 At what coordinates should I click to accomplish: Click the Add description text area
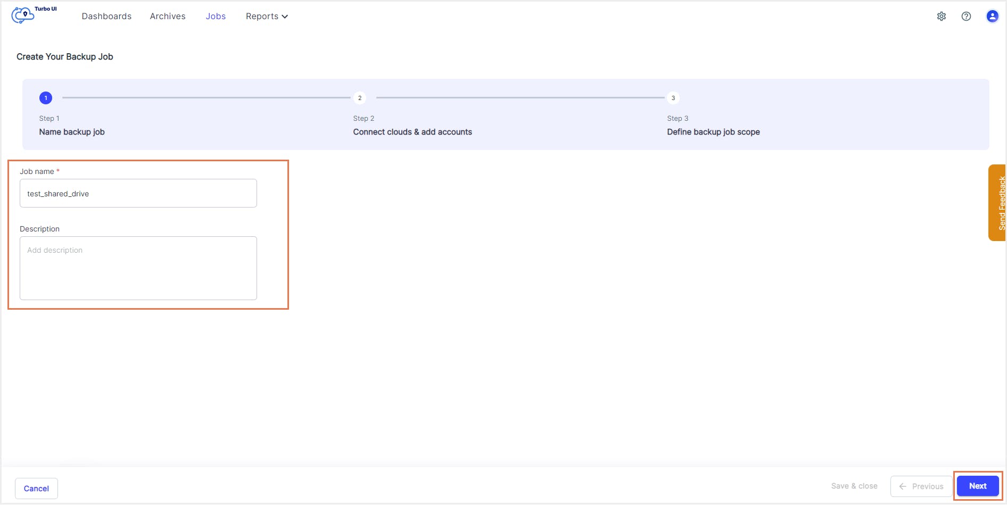tap(138, 268)
